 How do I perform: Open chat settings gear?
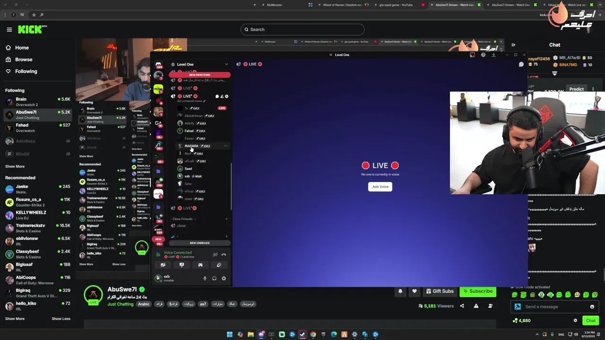pyautogui.click(x=575, y=321)
